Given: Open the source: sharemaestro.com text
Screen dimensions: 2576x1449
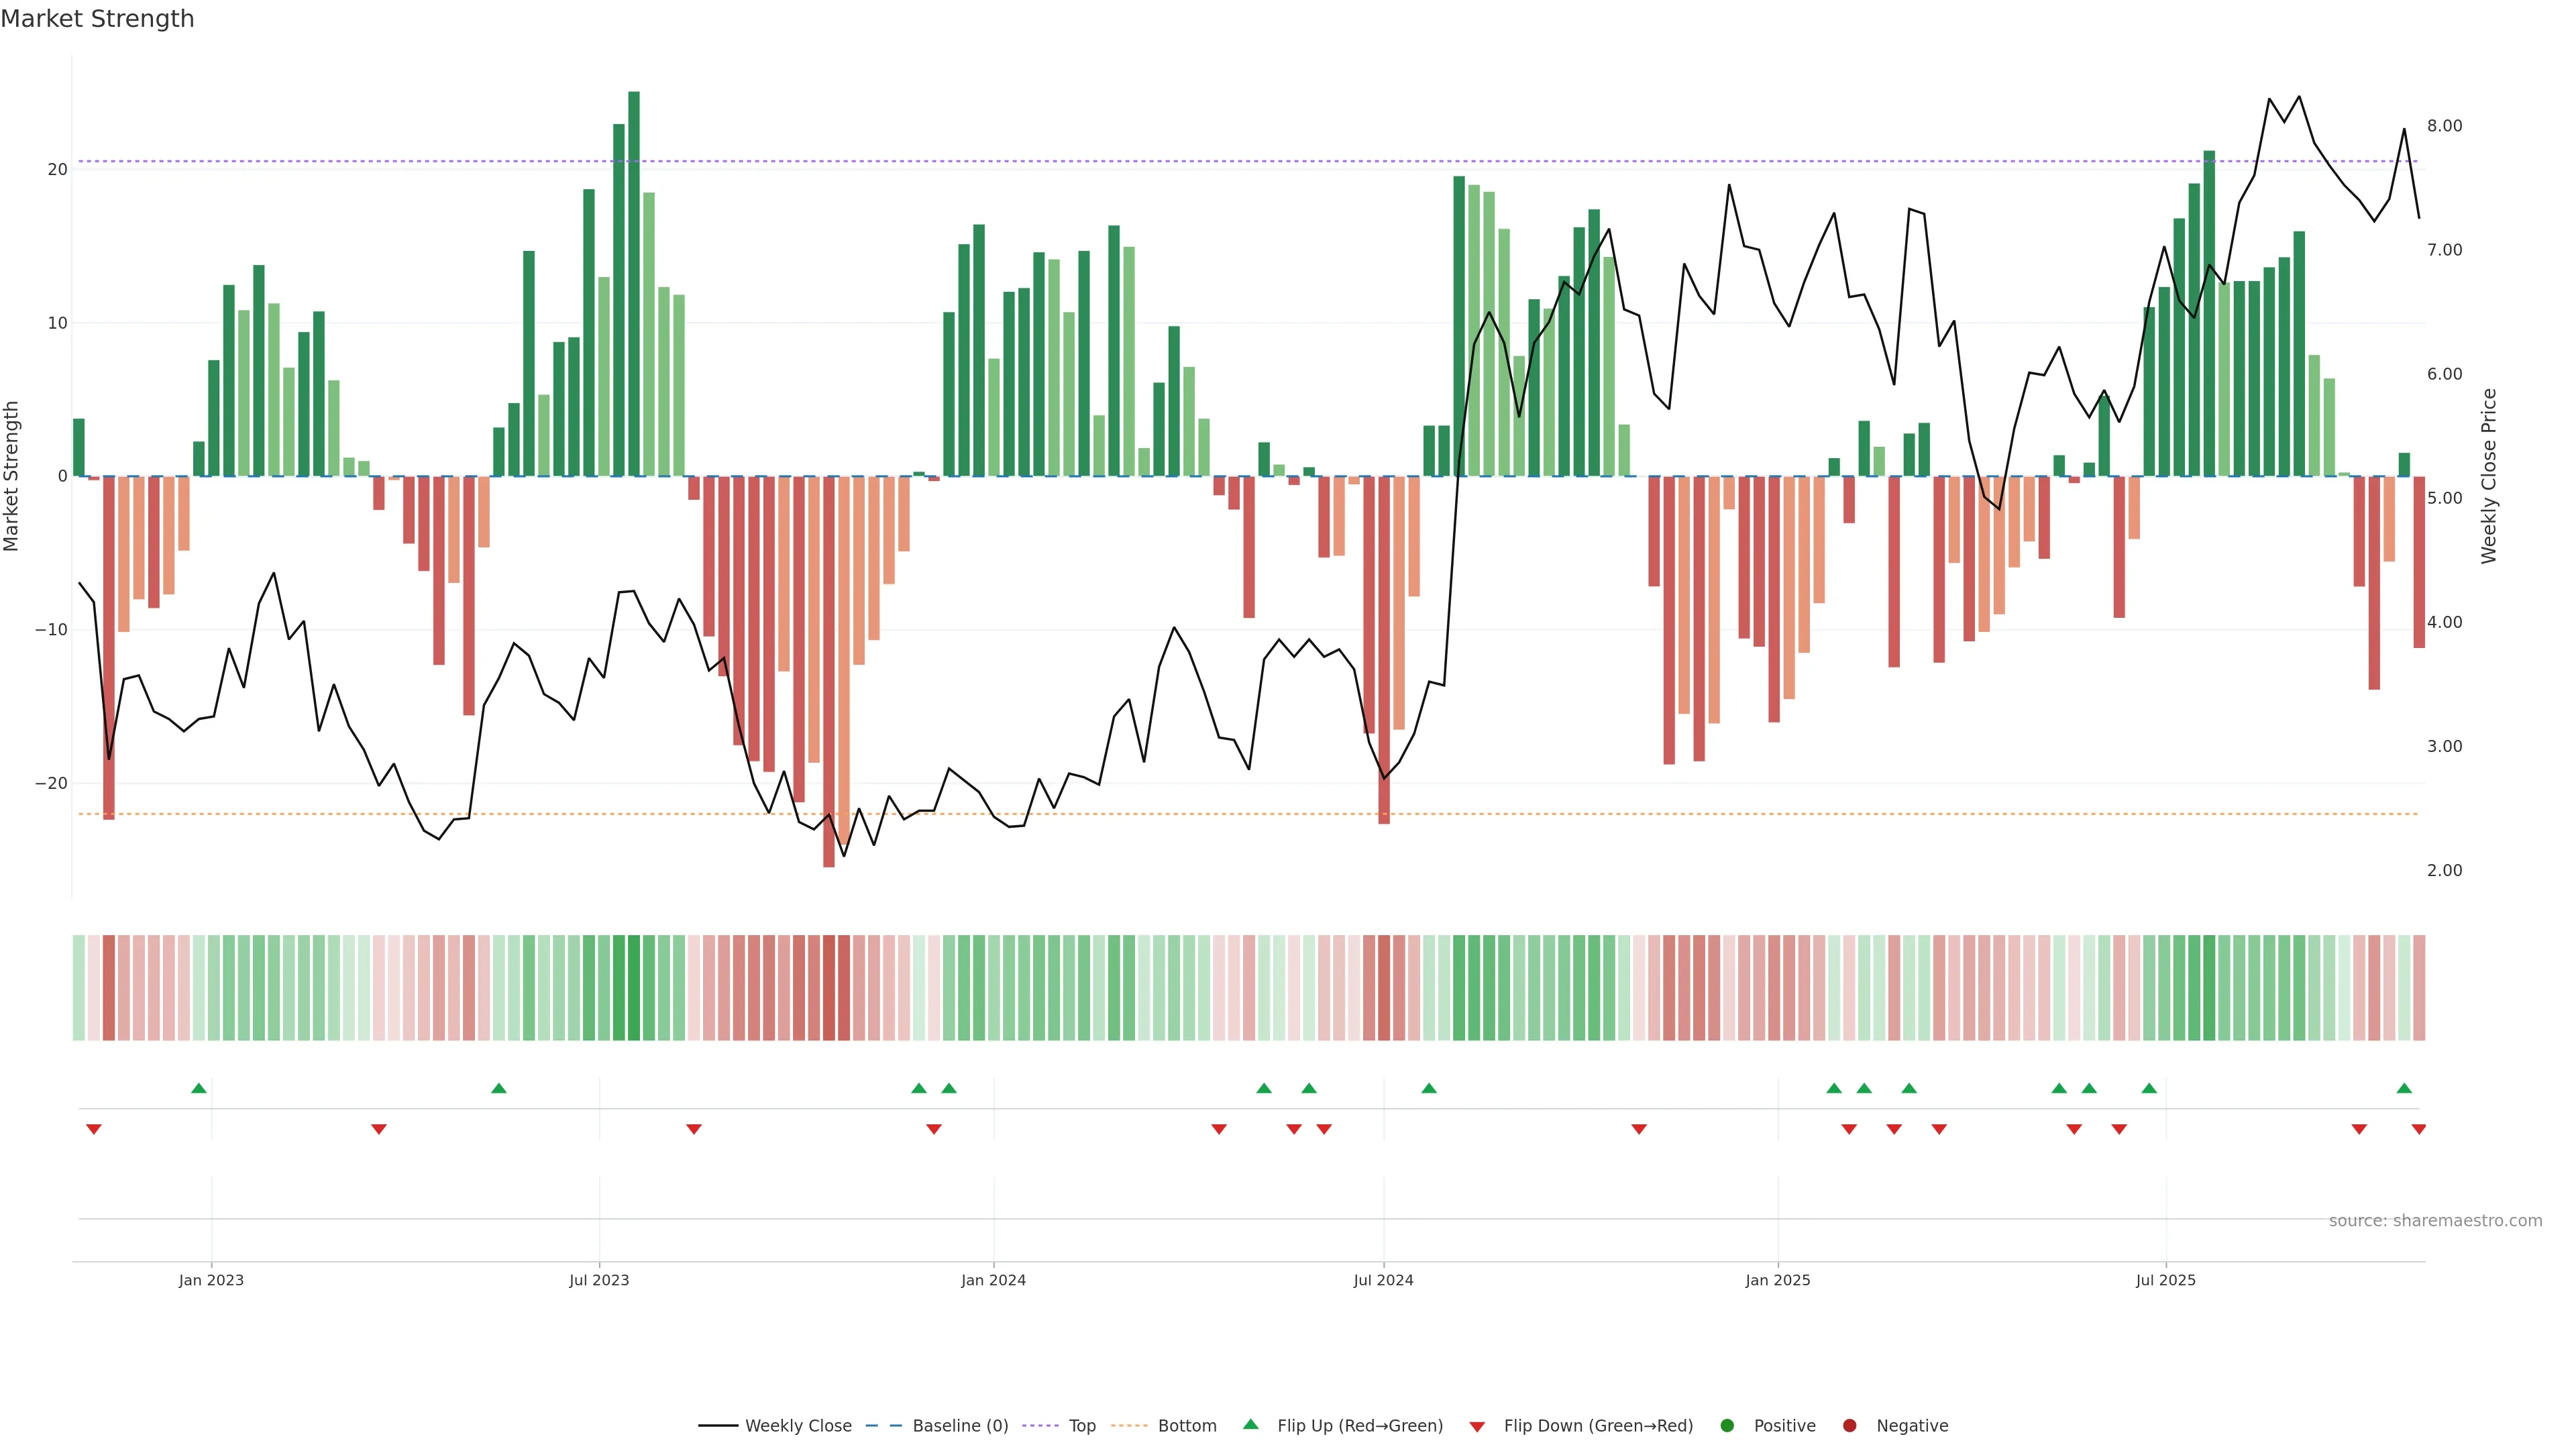Looking at the screenshot, I should [x=2435, y=1220].
